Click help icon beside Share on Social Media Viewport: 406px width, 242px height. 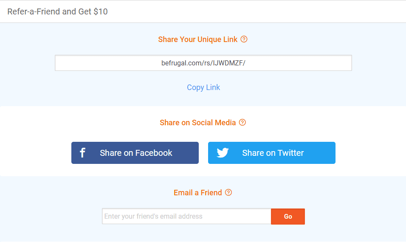242,122
